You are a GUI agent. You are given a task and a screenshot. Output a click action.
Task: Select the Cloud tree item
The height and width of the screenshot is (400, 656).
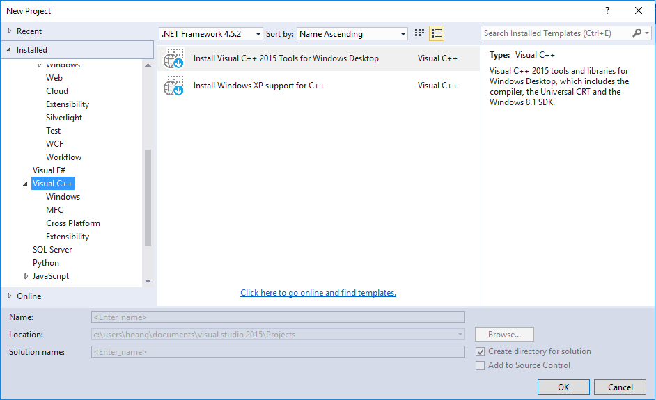pyautogui.click(x=57, y=90)
